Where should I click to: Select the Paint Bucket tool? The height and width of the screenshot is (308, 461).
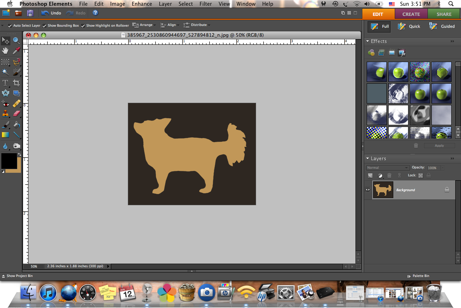tap(17, 125)
